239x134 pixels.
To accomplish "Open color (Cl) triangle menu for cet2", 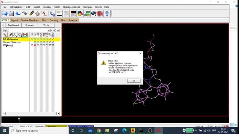I will pos(53,45).
